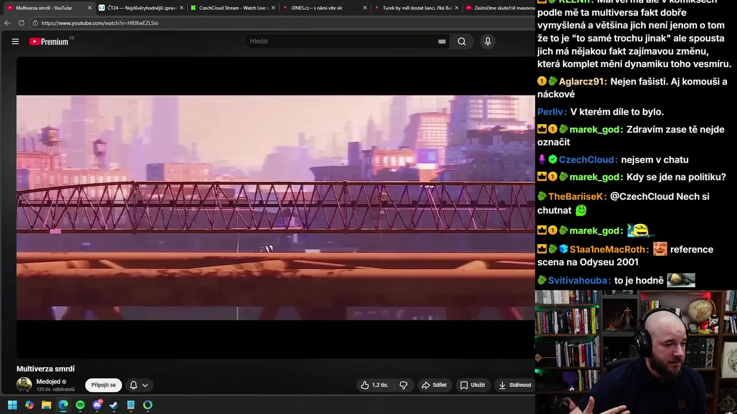Screen dimensions: 737x414
Task: Save video with Uložit button
Action: pos(472,385)
